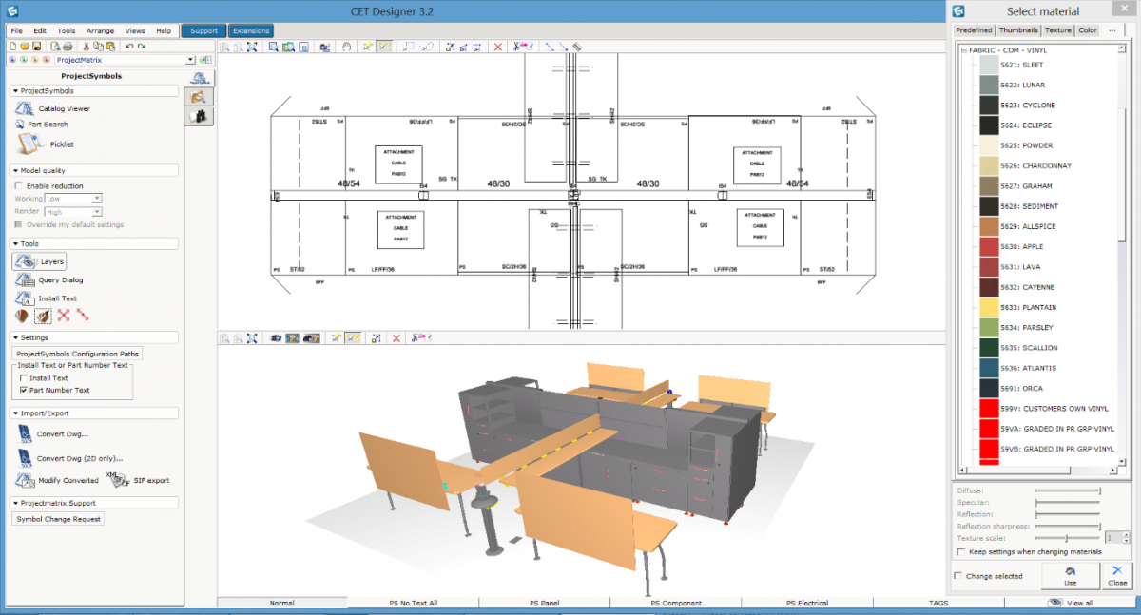Click Convert Dwg (2D only) icon
Screen dimensions: 1141x615
click(24, 457)
